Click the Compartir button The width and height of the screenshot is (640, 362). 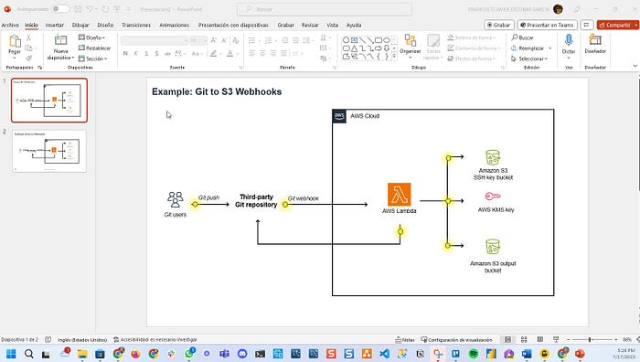(617, 25)
